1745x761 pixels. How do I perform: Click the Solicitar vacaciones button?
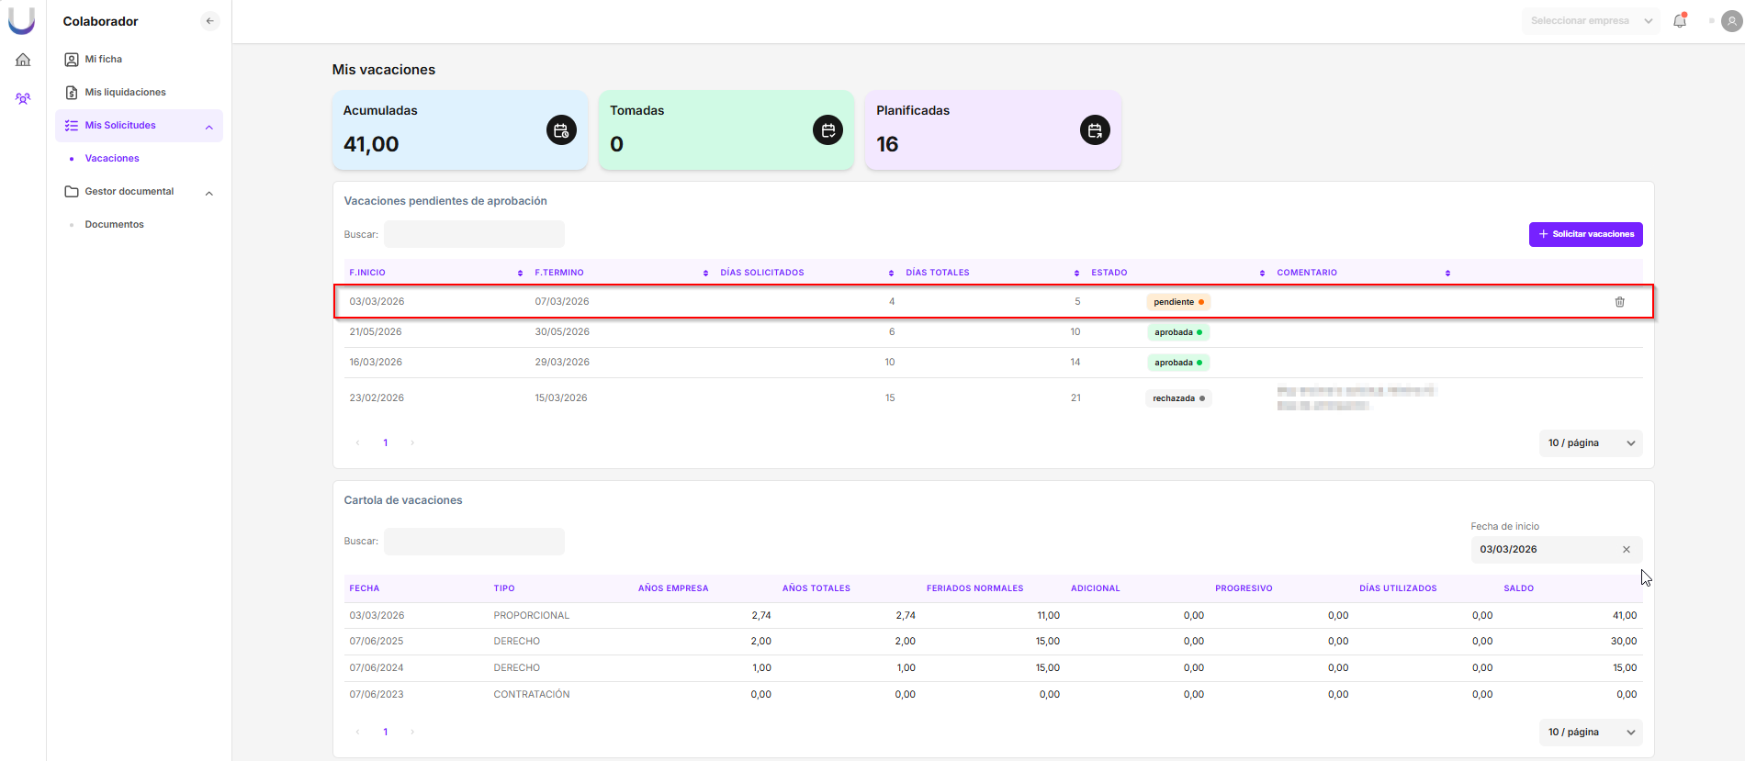1585,234
